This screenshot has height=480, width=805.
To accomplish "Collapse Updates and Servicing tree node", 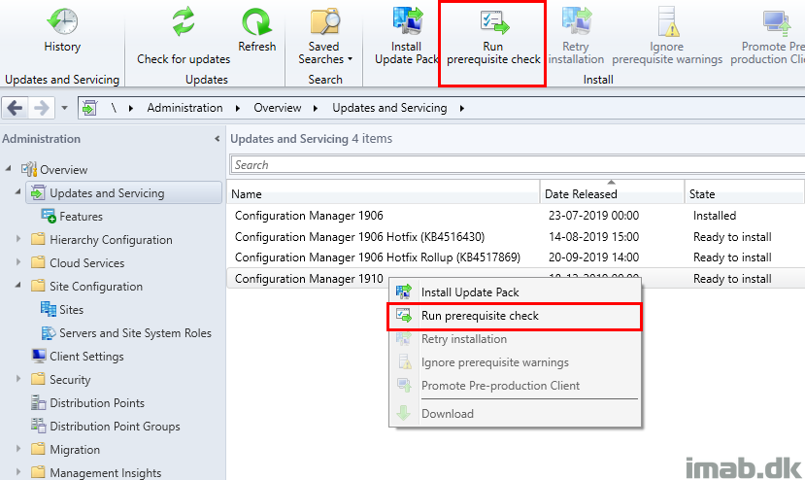I will (x=18, y=191).
